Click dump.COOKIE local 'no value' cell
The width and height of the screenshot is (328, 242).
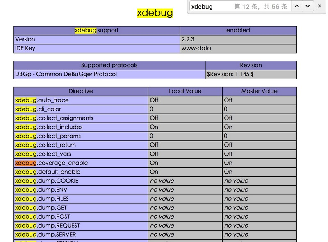[x=185, y=181]
